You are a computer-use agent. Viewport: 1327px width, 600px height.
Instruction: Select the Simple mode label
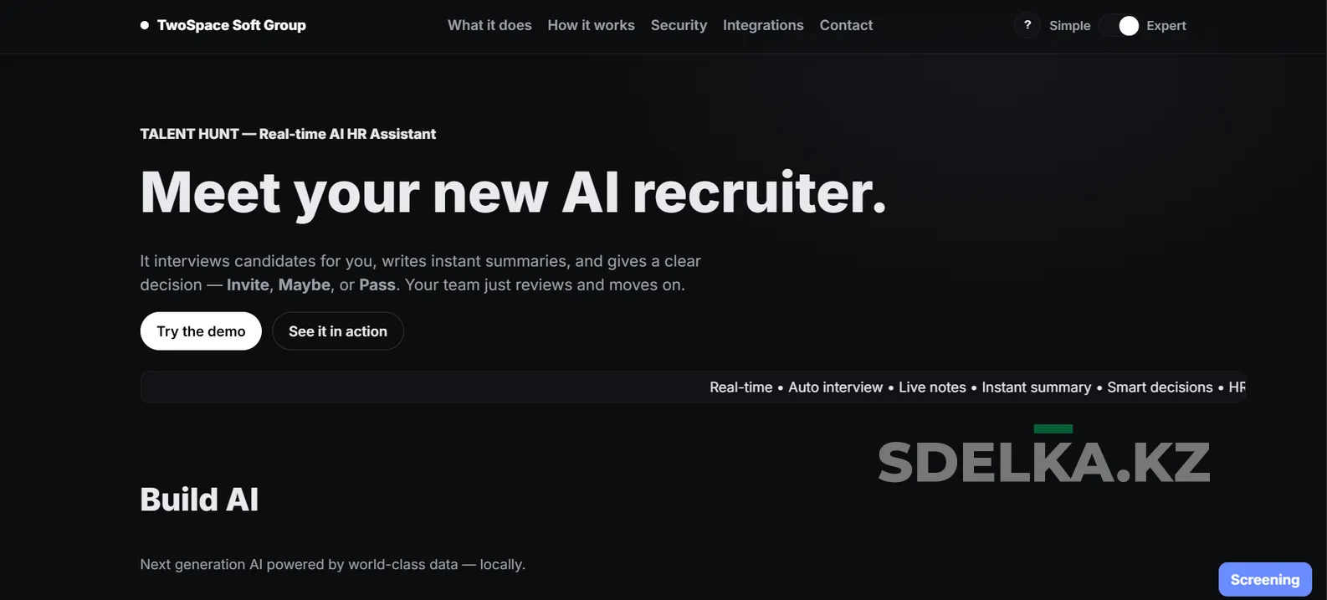point(1069,26)
